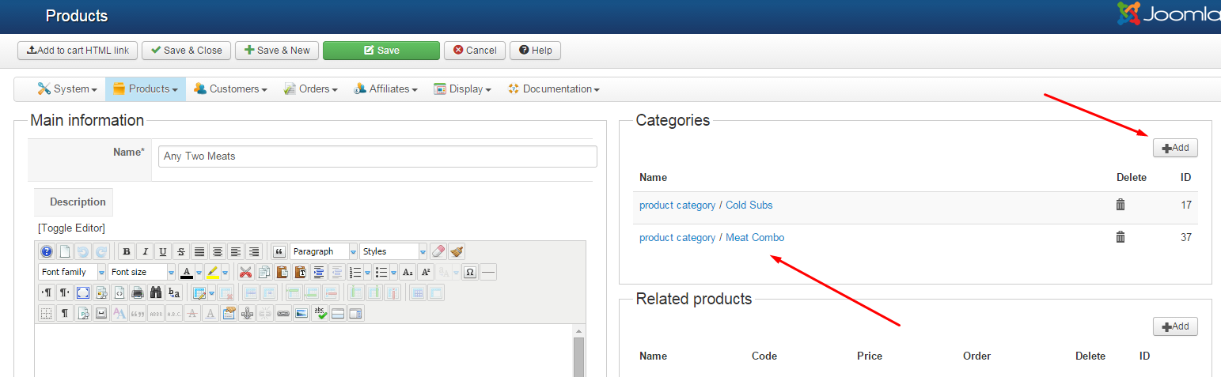Delete the Cold Subs category trash icon
Image resolution: width=1221 pixels, height=377 pixels.
1120,205
